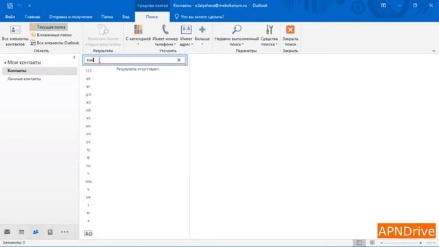Switch to Calendar view icon
The height and width of the screenshot is (247, 439).
pos(21,232)
